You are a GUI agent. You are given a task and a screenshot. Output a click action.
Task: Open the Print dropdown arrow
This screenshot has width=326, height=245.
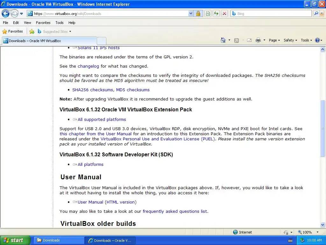(x=264, y=40)
